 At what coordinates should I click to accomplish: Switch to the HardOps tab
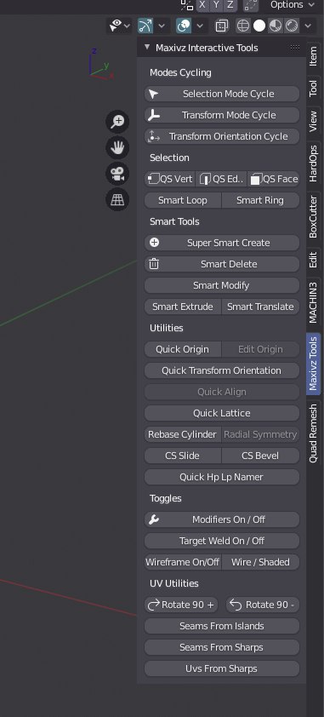coord(313,163)
